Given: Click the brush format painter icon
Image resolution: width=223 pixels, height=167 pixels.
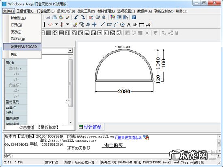Looking at the screenshot, I should click(x=68, y=17).
